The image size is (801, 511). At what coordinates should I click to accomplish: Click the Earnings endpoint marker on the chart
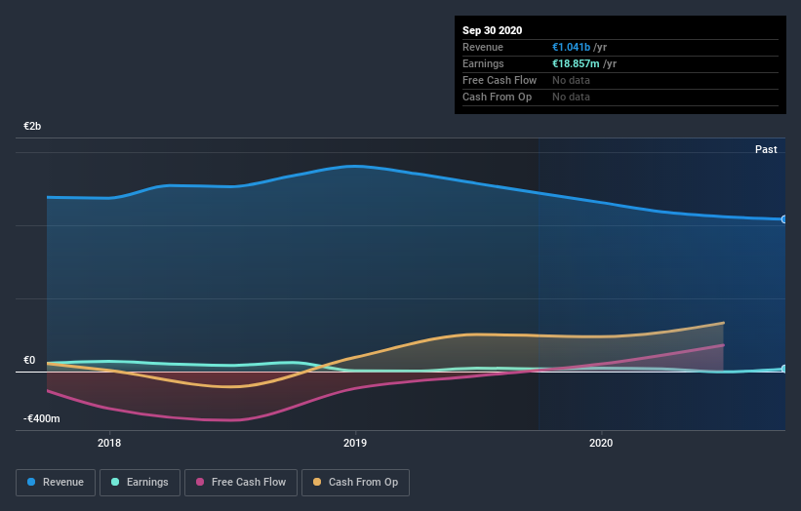pyautogui.click(x=784, y=369)
